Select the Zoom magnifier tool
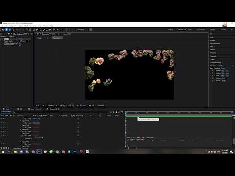Screen dimensions: 235x176 coord(13,30)
